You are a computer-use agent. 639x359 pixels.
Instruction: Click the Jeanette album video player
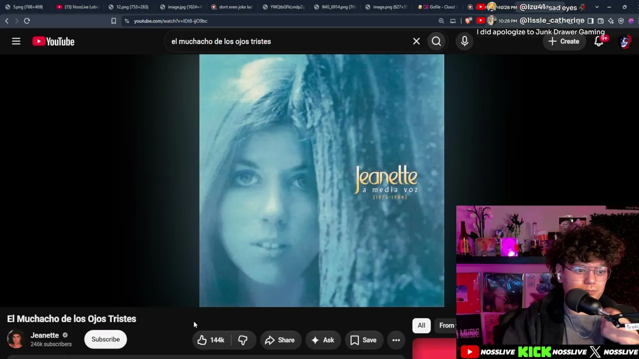pyautogui.click(x=321, y=180)
